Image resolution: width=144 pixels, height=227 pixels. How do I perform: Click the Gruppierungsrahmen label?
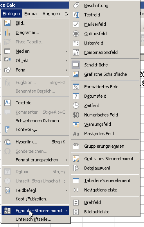[104, 147]
